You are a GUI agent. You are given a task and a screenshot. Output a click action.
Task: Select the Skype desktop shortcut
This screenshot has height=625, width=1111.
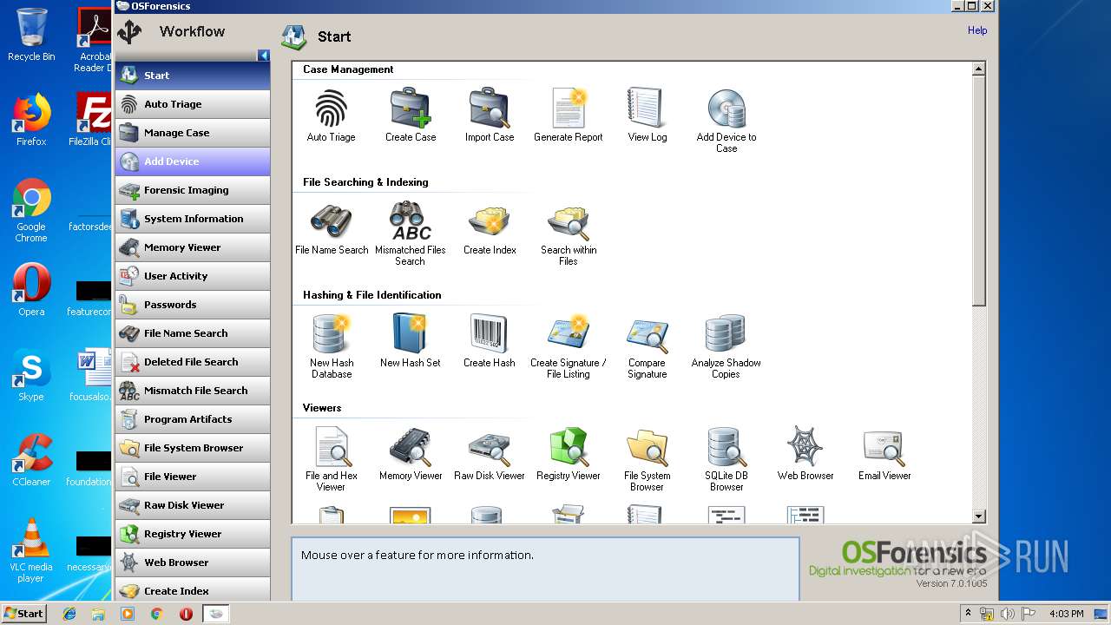(31, 375)
